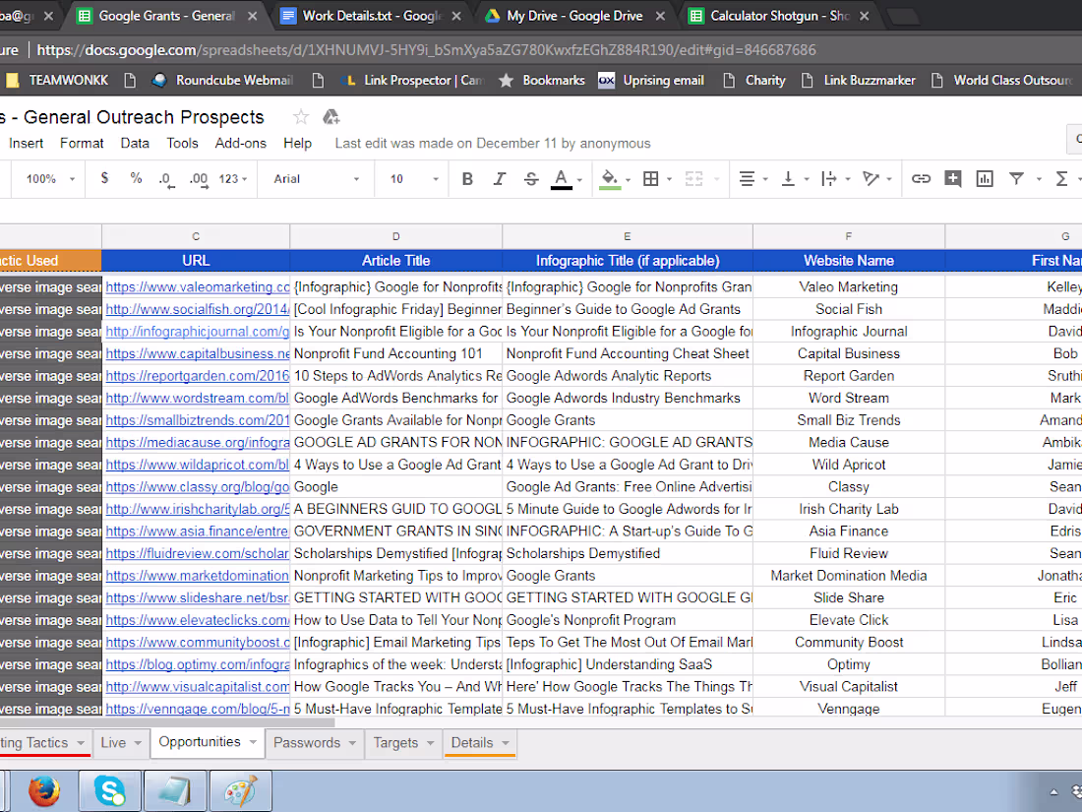1082x812 pixels.
Task: Create a filter with the filter icon
Action: tap(1016, 178)
